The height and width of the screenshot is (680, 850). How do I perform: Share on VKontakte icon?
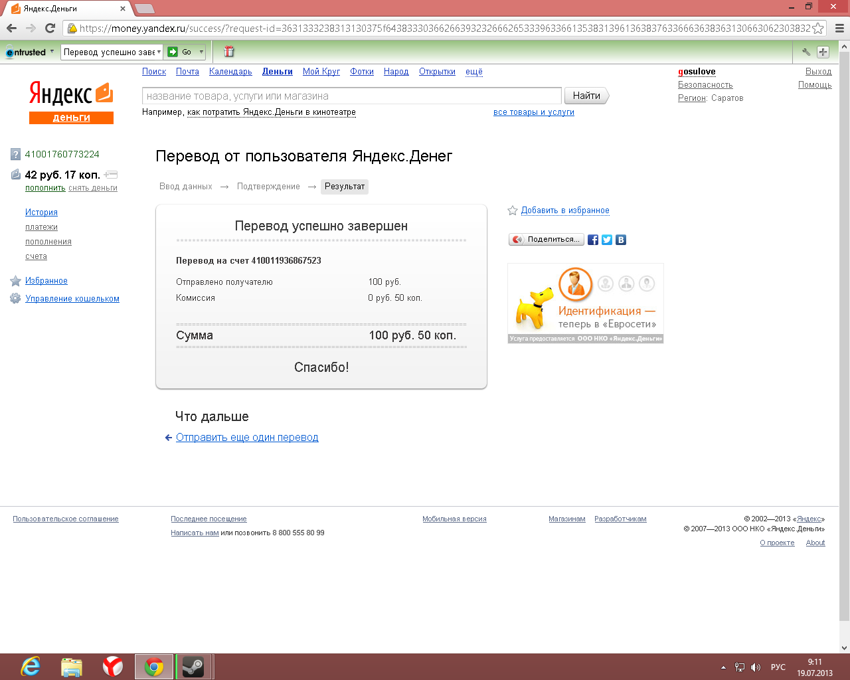click(x=621, y=240)
